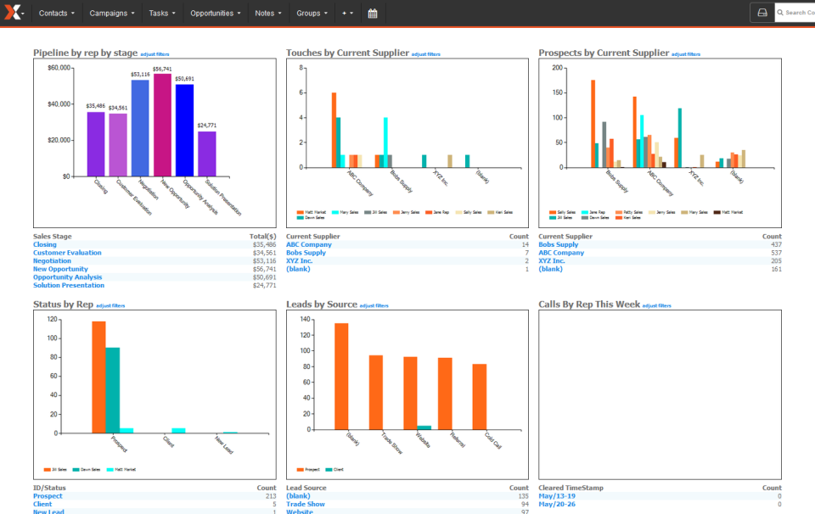The image size is (815, 514).
Task: Click the orange Prospect bar in Status chart
Action: (x=98, y=377)
